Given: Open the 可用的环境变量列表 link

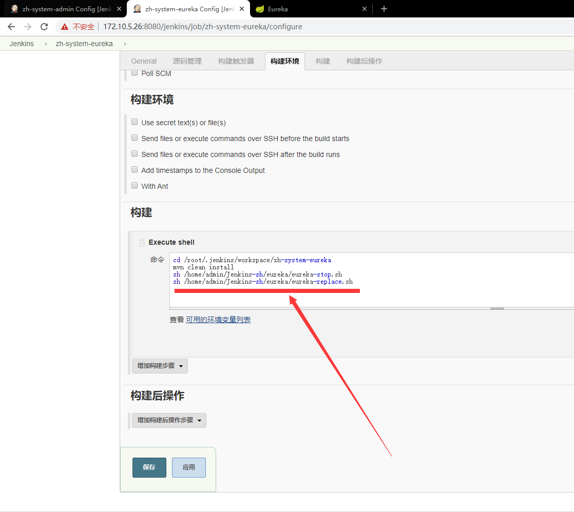Looking at the screenshot, I should click(x=218, y=320).
